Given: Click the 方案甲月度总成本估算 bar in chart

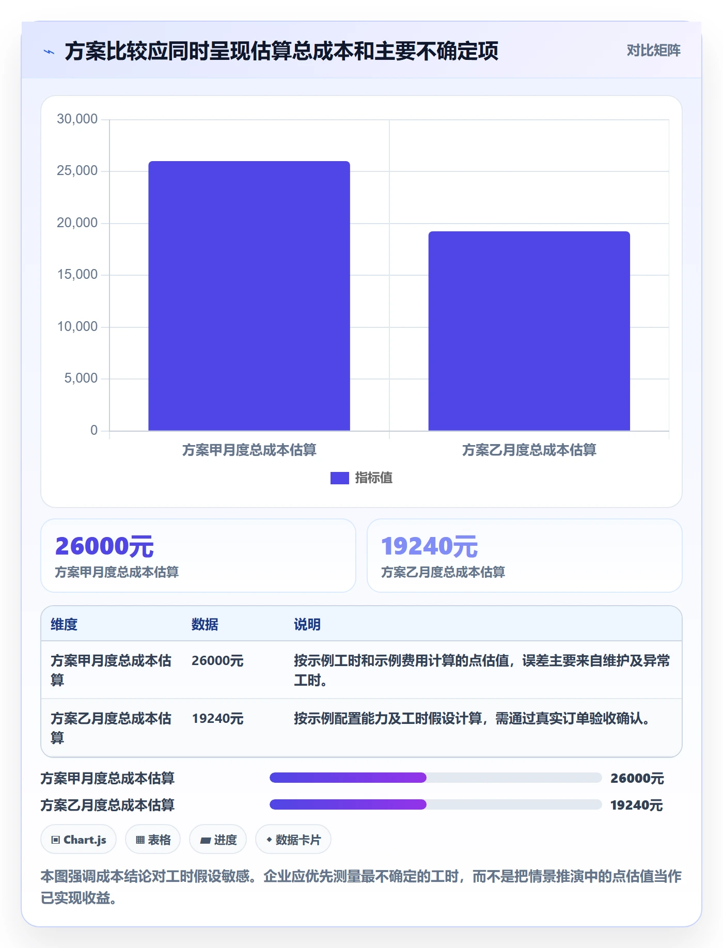Looking at the screenshot, I should 249,296.
